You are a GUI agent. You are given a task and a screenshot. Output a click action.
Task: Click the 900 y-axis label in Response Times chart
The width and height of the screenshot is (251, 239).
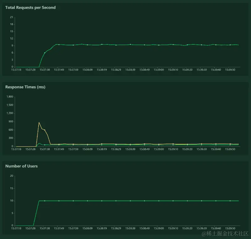click(11, 122)
